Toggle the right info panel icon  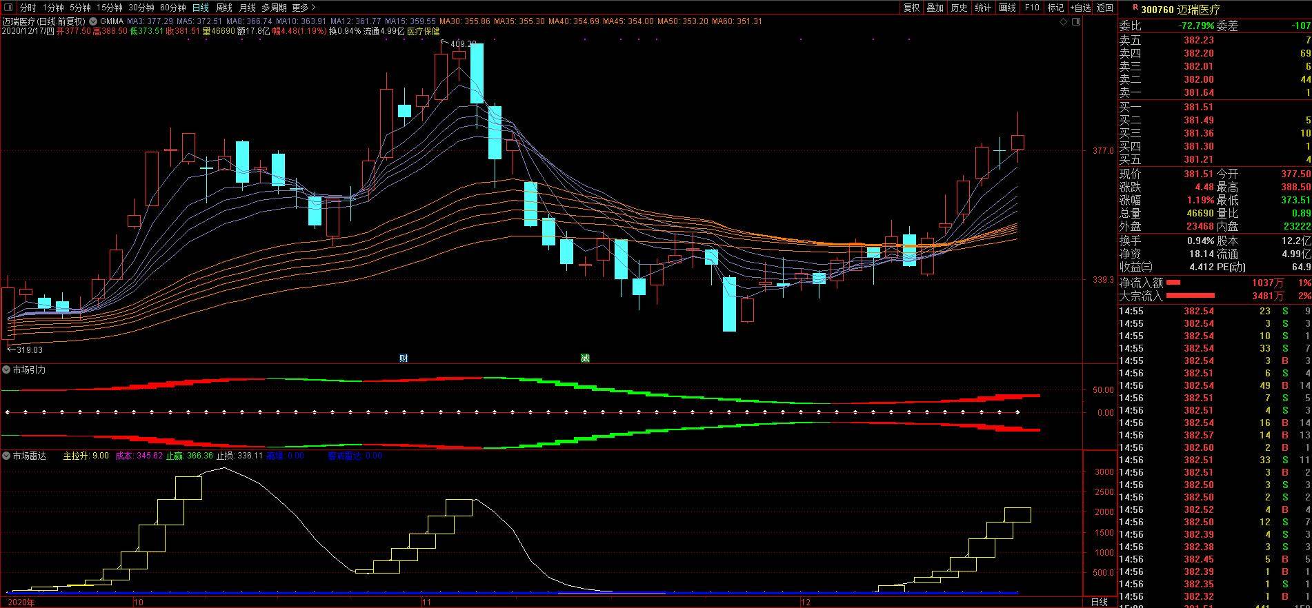tap(1077, 22)
